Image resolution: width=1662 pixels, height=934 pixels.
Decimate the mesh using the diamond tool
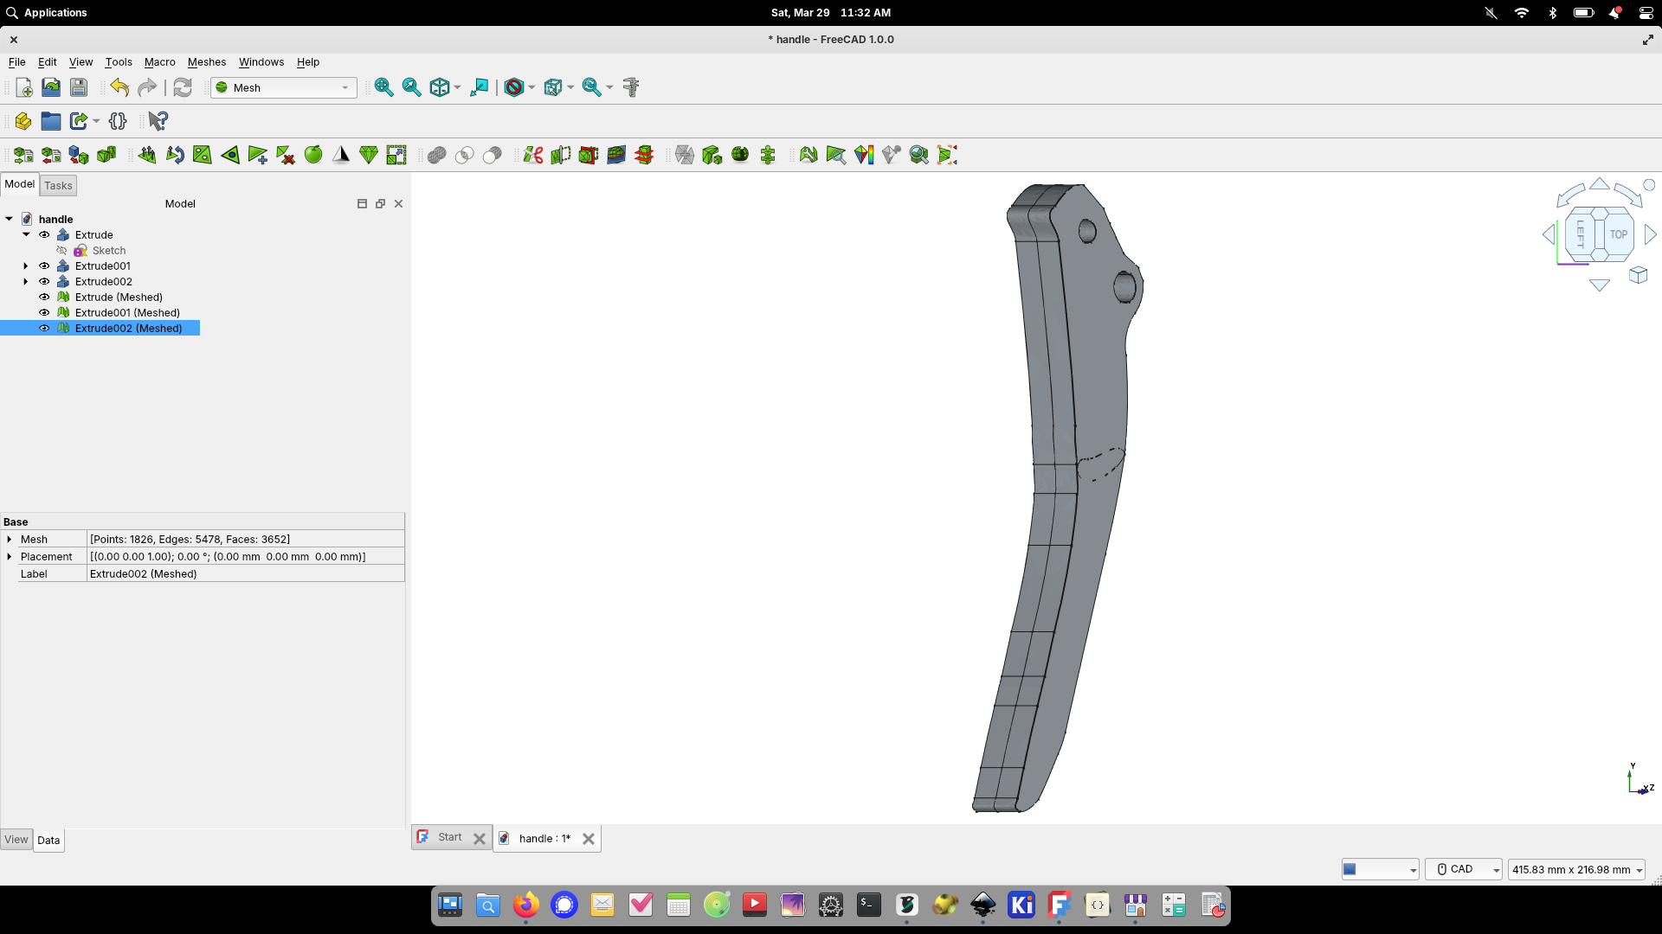tap(369, 155)
